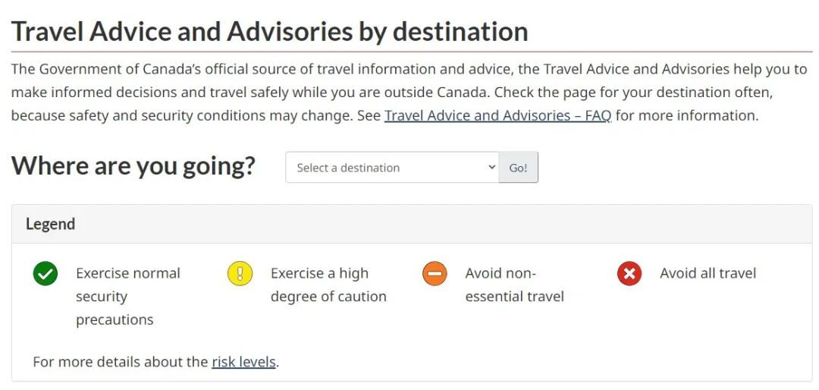Open the Travel Advice and Advisories – FAQ link
This screenshot has height=390, width=819.
[497, 116]
